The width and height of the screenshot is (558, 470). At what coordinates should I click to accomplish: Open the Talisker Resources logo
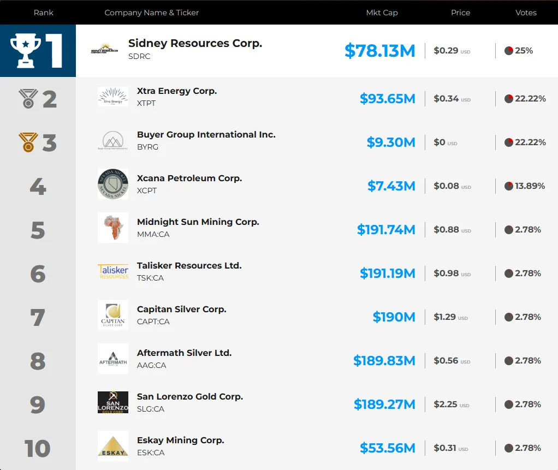(113, 271)
